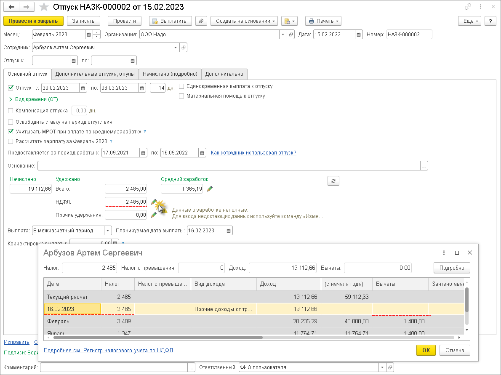Open Начислено (подробно) tab

pos(170,74)
